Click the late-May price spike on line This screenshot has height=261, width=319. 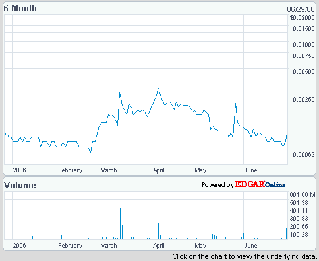[x=235, y=104]
